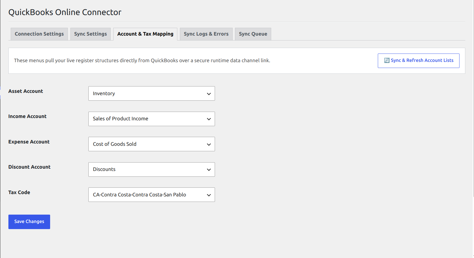Click the Tax Code label
This screenshot has height=258, width=474.
19,192
